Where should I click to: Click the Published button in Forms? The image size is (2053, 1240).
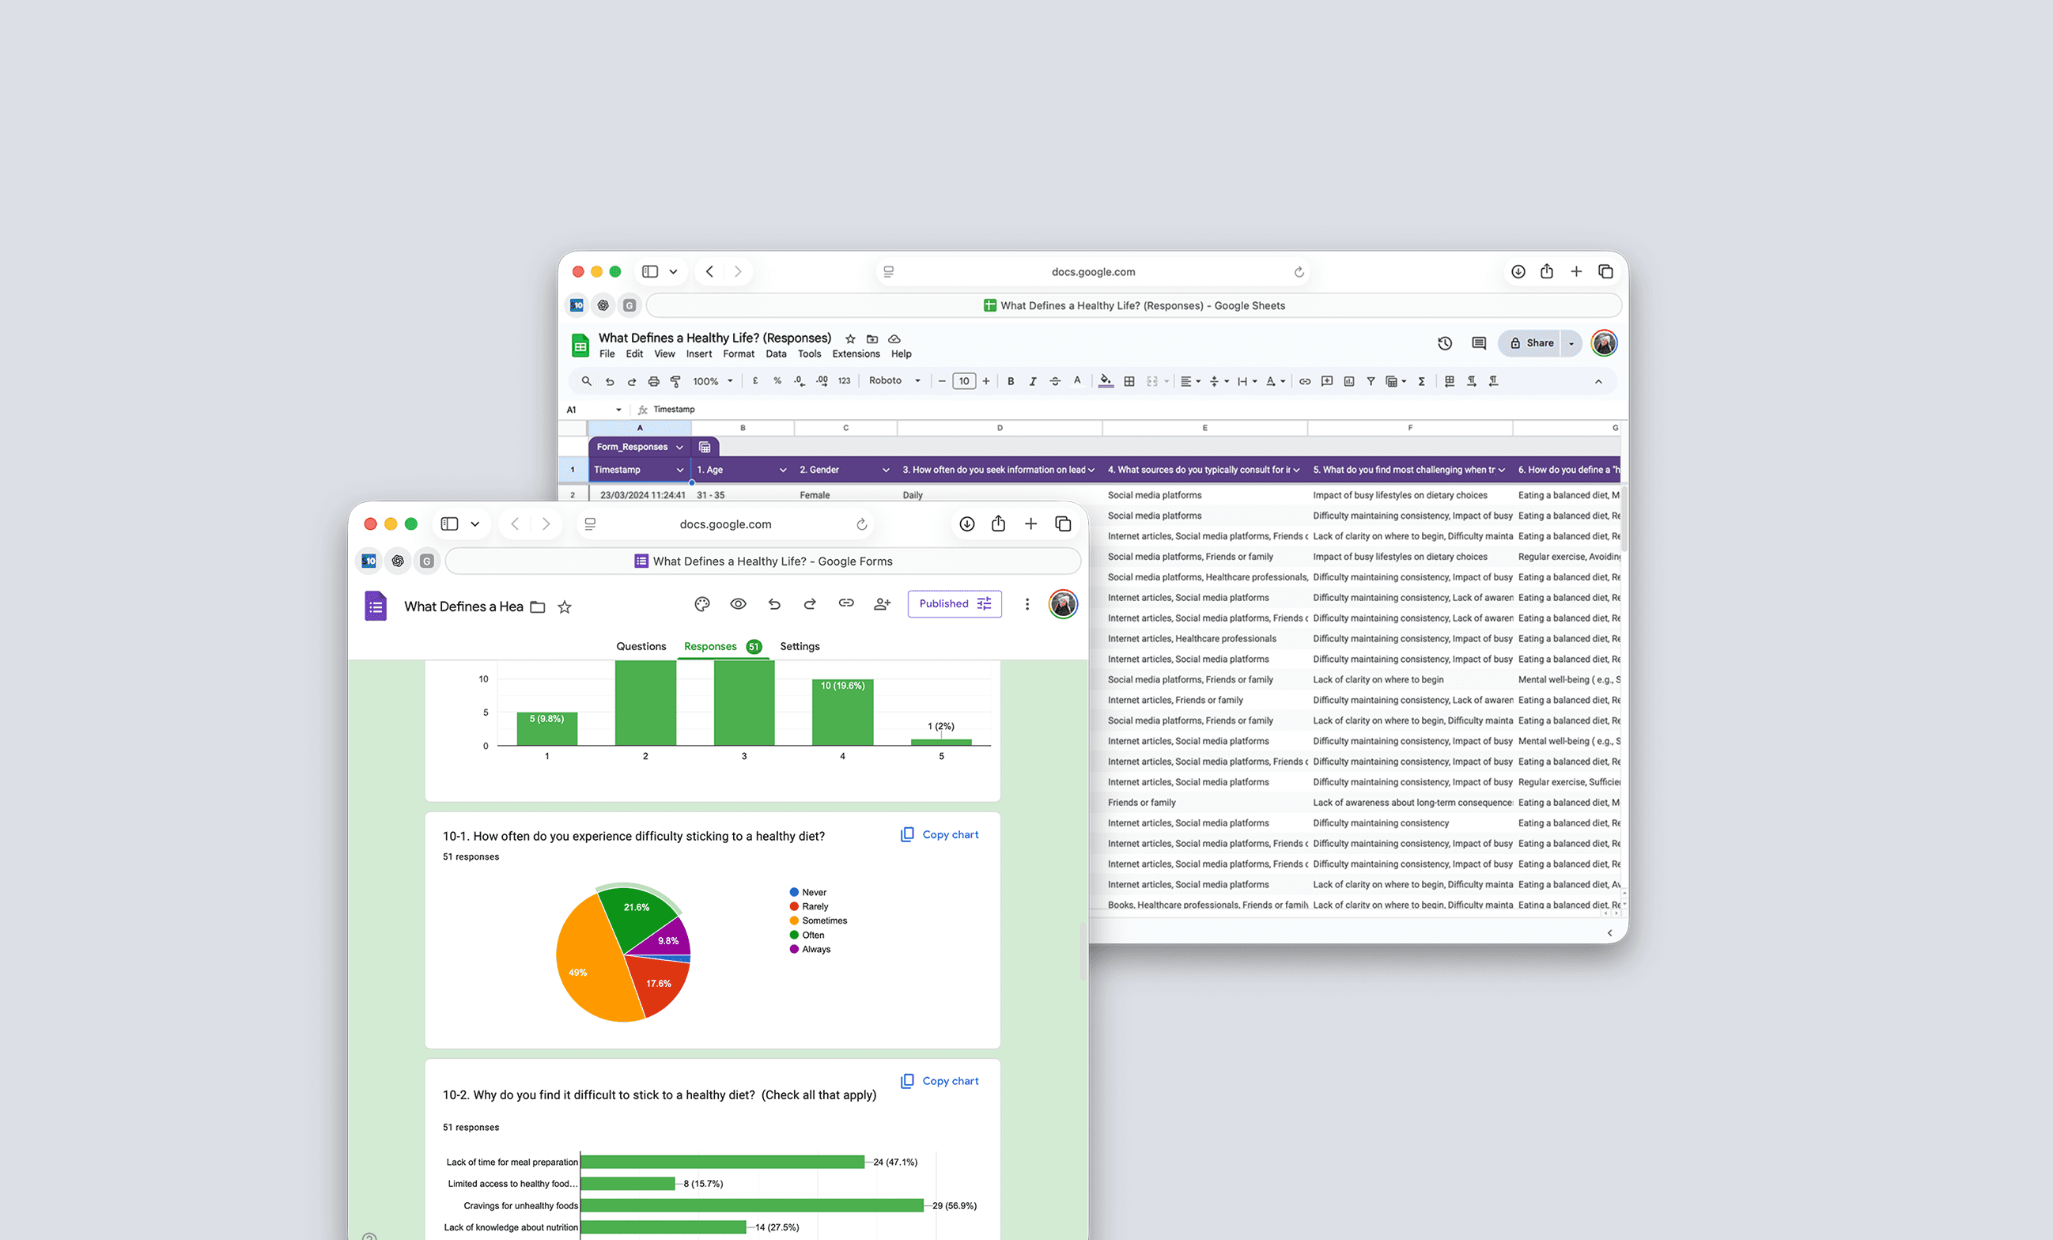[954, 604]
